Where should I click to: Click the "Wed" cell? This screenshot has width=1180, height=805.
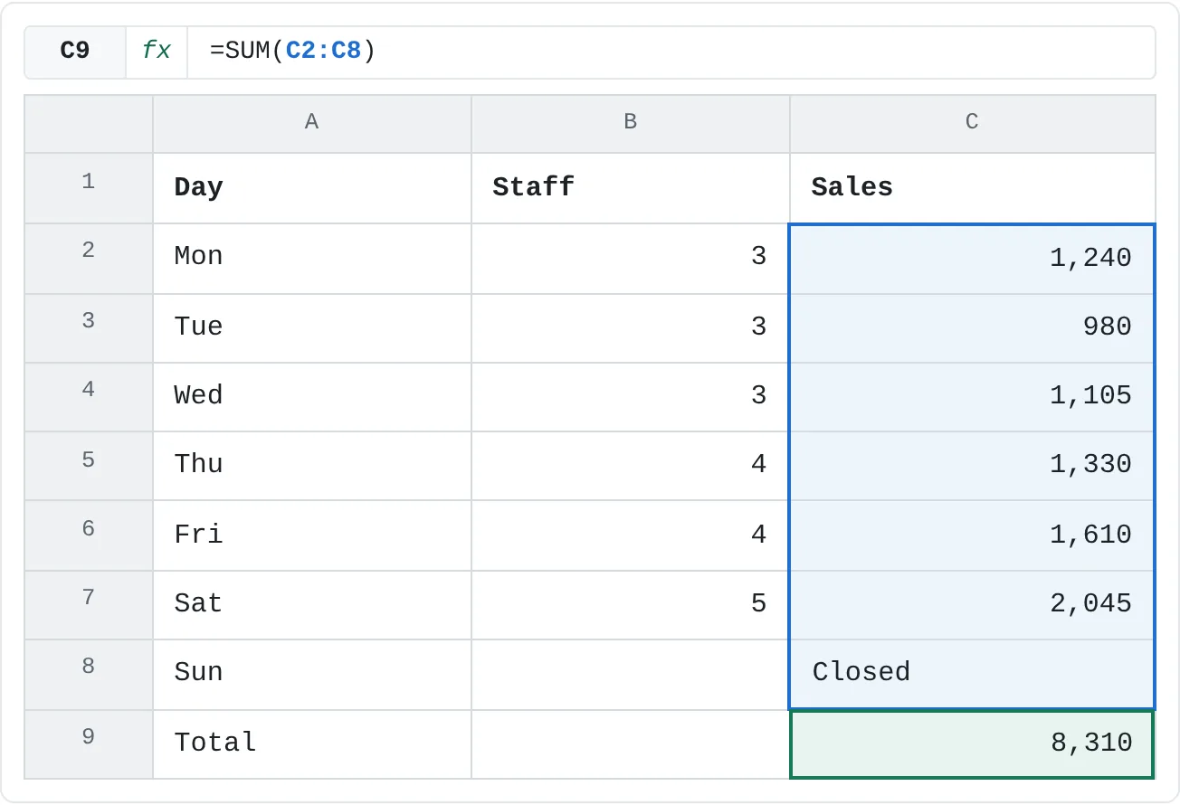click(x=312, y=397)
